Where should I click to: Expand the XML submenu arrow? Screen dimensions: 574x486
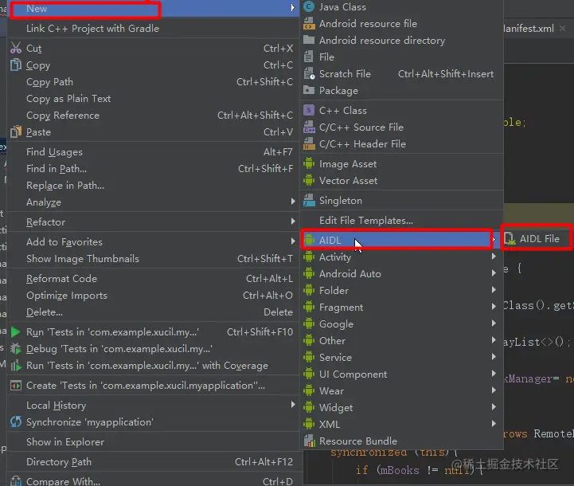tap(494, 424)
